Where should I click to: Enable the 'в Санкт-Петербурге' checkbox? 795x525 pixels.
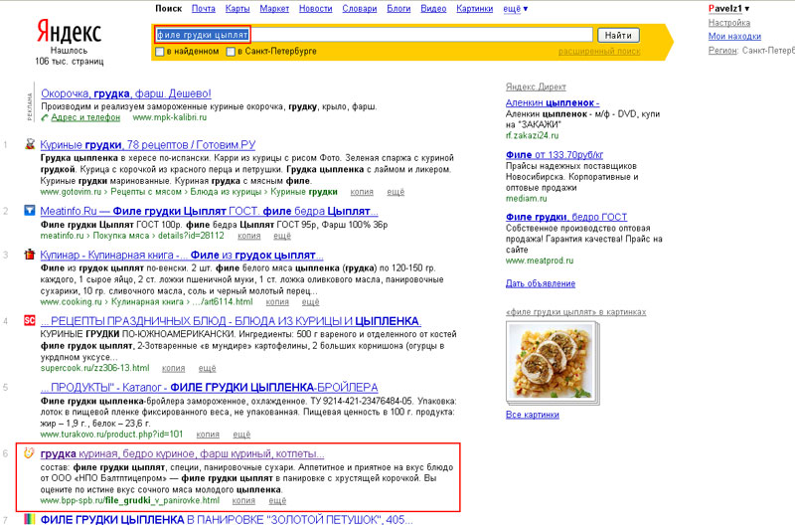pyautogui.click(x=231, y=52)
